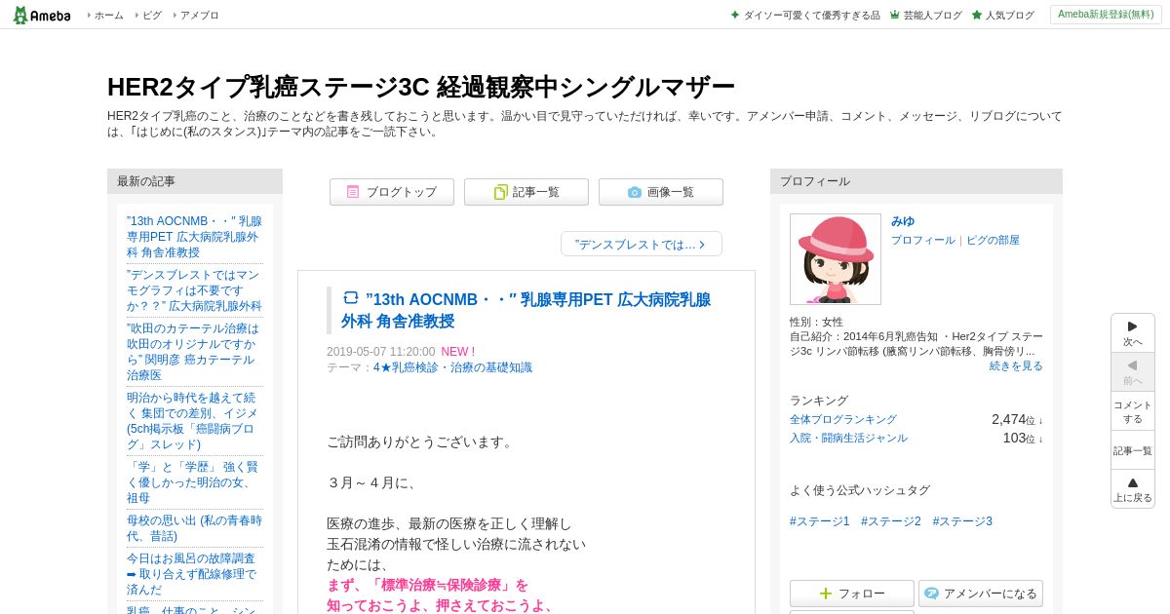The image size is (1170, 614).
Task: Click Ameba新規登録(無料) button
Action: click(1106, 15)
